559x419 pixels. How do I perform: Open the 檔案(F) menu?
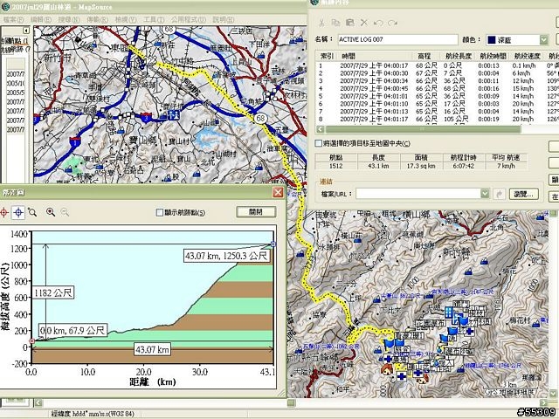tap(13, 19)
